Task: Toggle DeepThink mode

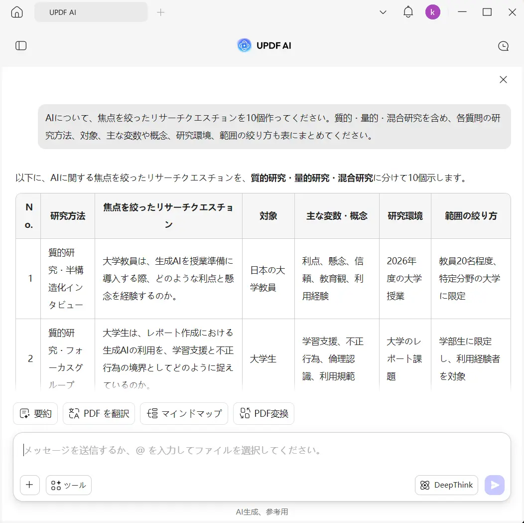Action: click(x=446, y=485)
